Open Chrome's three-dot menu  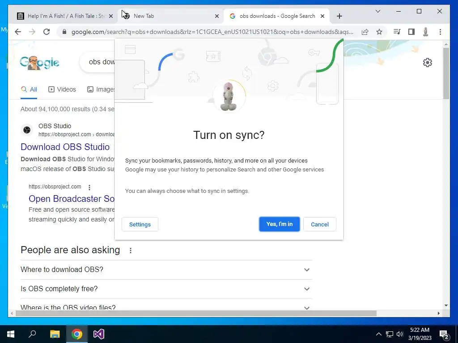pos(440,32)
